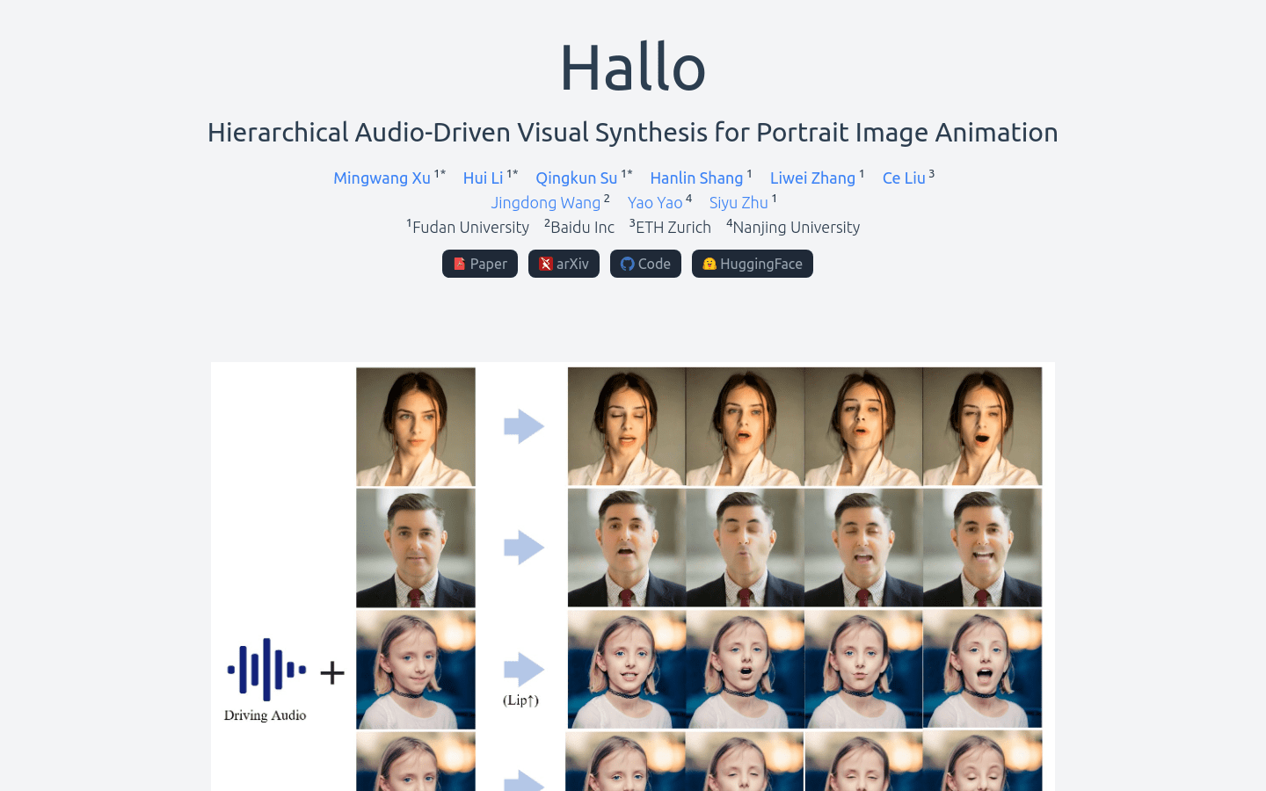Image resolution: width=1266 pixels, height=791 pixels.
Task: Open author link Hui Li
Action: 483,178
